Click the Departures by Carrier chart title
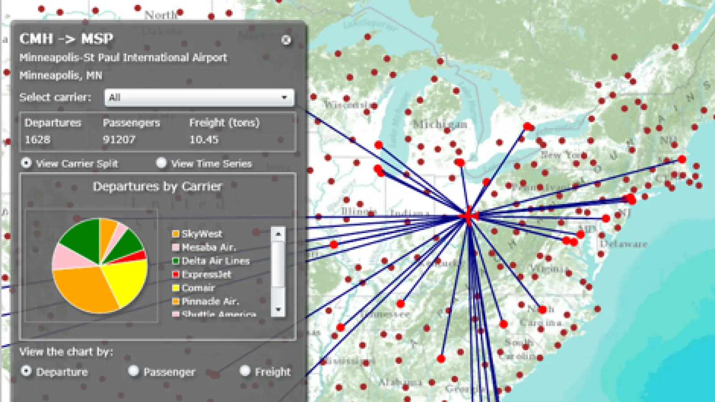 click(157, 186)
